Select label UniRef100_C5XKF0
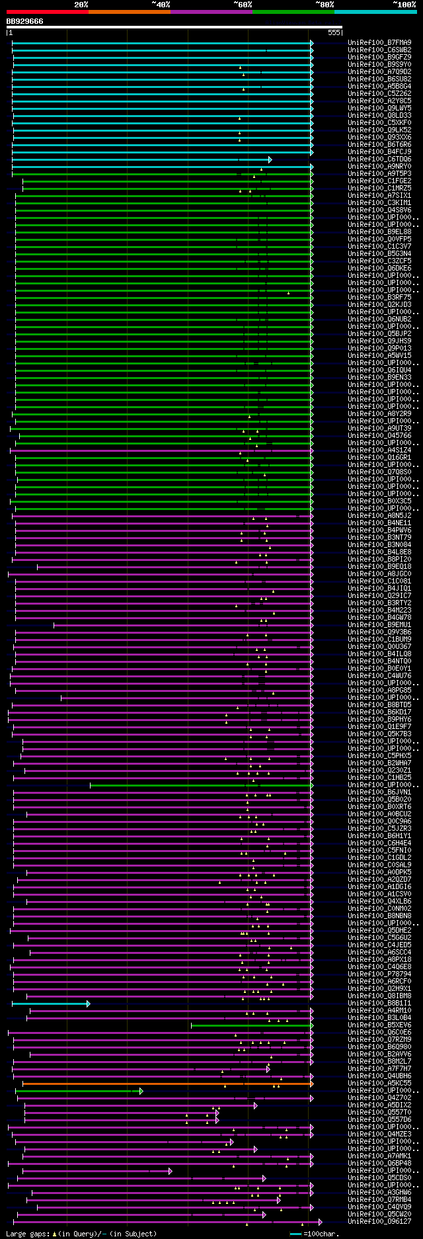423x1239 pixels. coord(379,123)
